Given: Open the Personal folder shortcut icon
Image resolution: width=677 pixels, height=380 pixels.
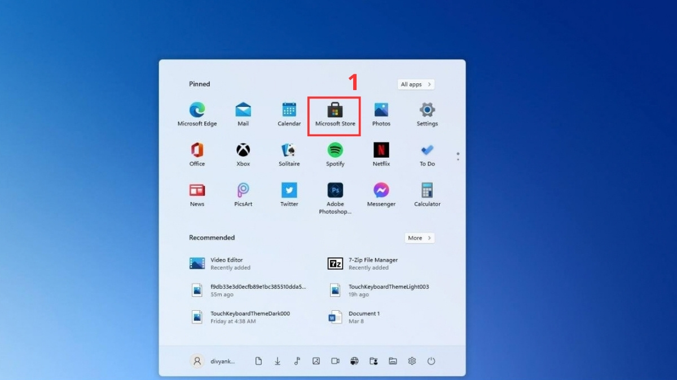Looking at the screenshot, I should tap(373, 361).
